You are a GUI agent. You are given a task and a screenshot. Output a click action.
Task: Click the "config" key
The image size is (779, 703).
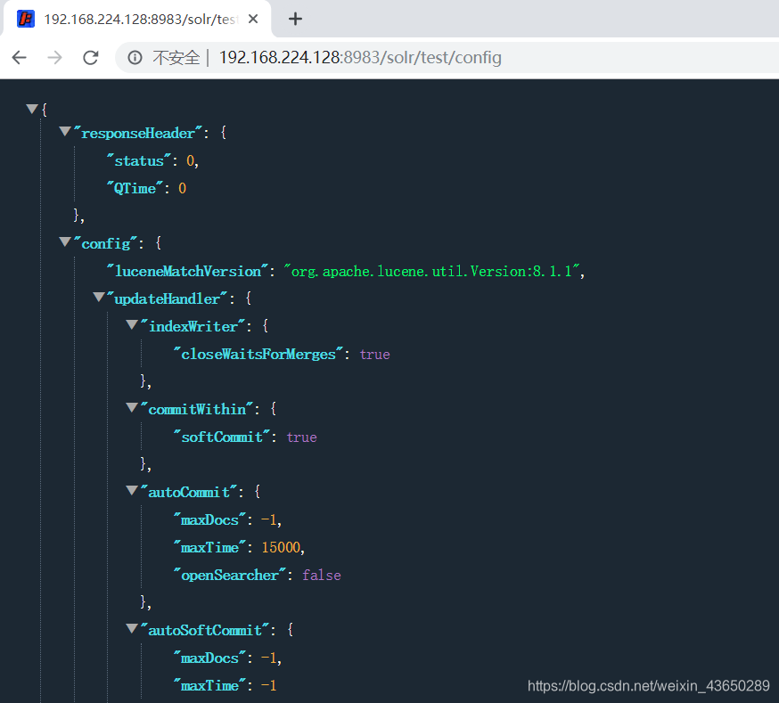click(x=106, y=244)
